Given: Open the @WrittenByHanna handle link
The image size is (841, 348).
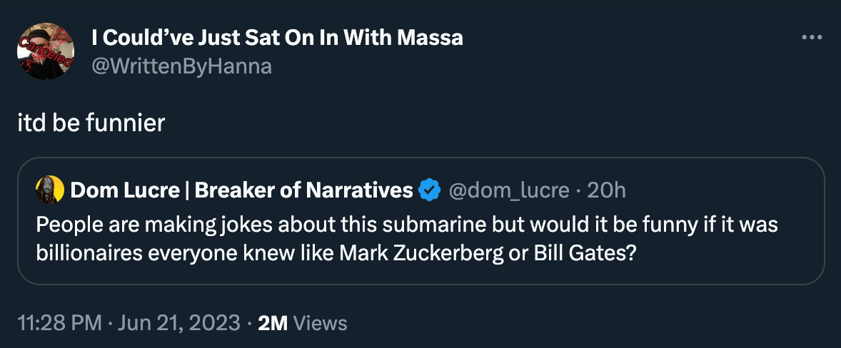Looking at the screenshot, I should tap(182, 66).
